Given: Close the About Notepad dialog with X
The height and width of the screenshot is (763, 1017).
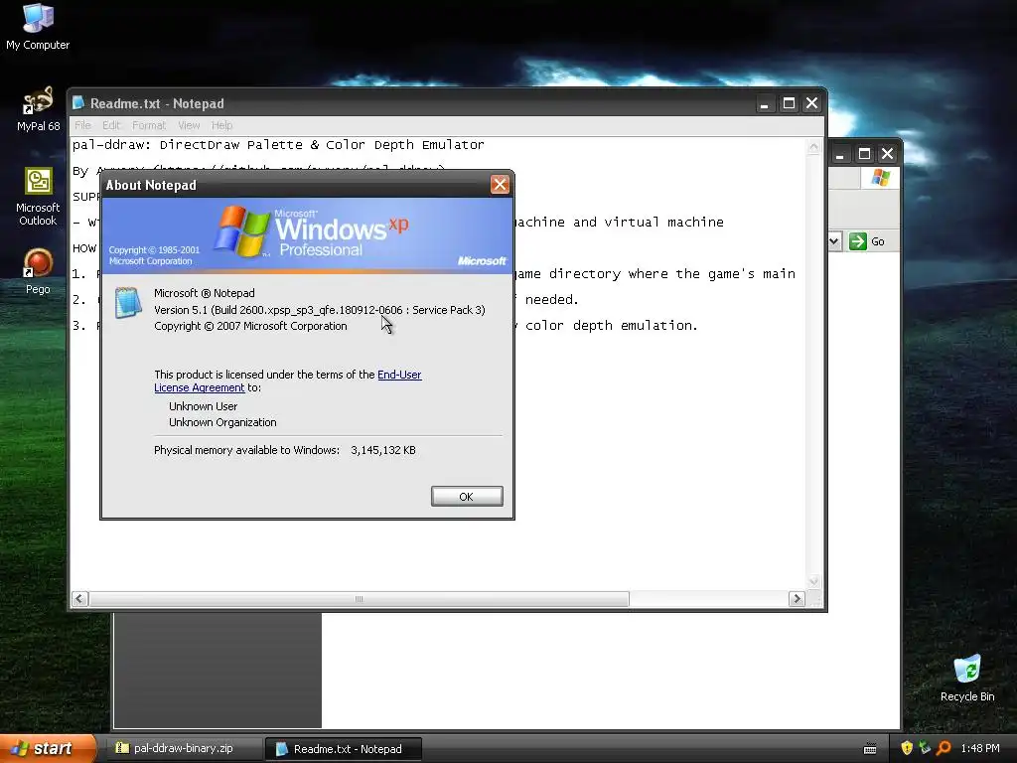Looking at the screenshot, I should (x=500, y=185).
